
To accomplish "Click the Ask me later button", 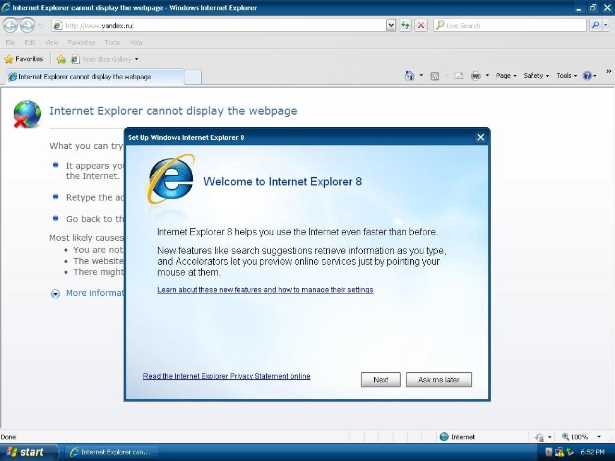I will pos(439,379).
